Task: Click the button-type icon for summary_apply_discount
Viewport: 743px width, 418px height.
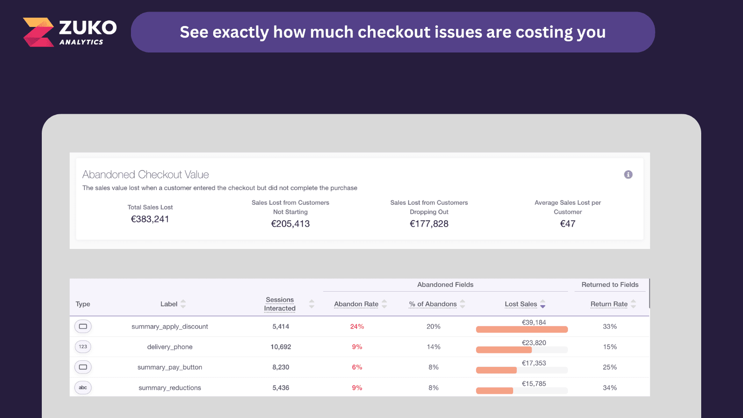Action: coord(83,327)
